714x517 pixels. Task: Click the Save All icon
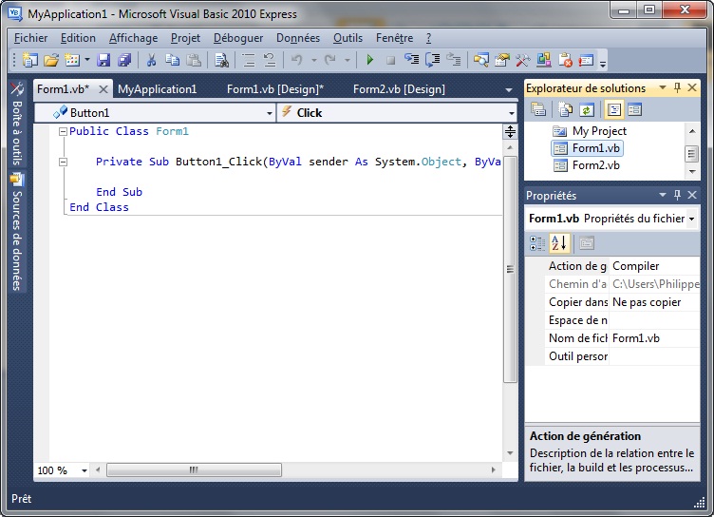[124, 60]
